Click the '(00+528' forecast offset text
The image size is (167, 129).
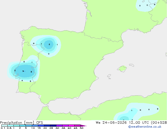(x=159, y=123)
